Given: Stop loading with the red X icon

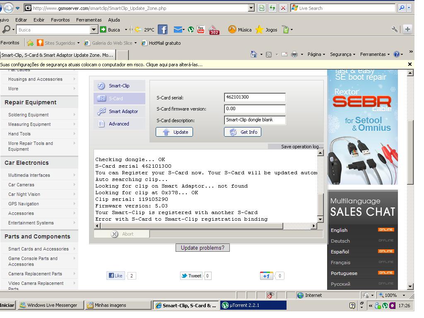Looking at the screenshot, I should 283,8.
